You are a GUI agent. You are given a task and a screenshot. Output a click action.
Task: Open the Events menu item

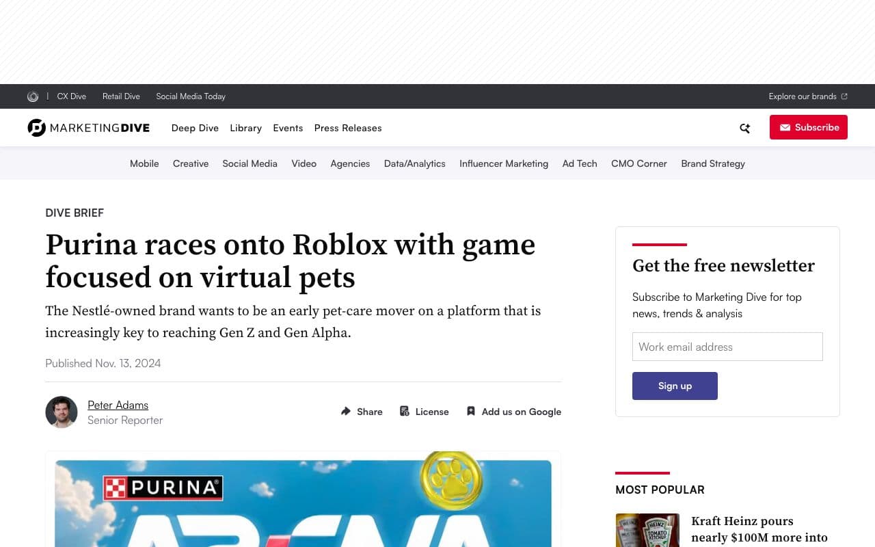pos(288,128)
